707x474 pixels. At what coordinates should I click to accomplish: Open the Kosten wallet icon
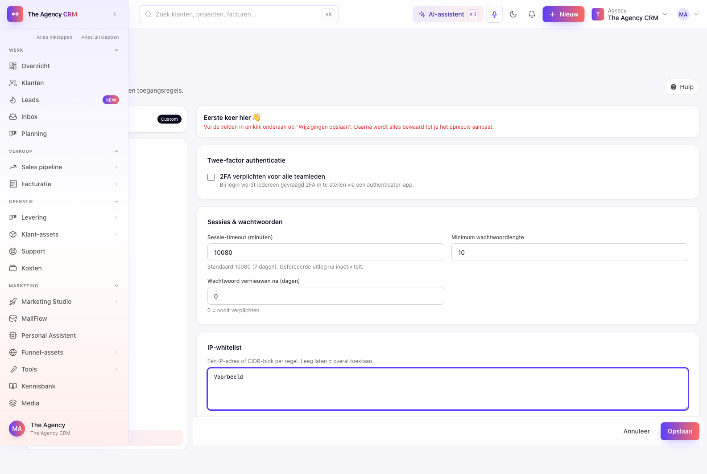[13, 268]
